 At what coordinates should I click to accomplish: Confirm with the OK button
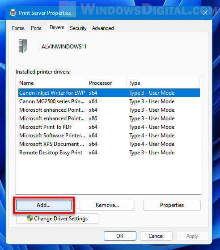pos(120,236)
